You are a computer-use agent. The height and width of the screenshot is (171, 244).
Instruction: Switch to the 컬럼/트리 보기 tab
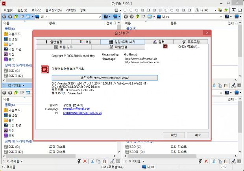coord(122,42)
